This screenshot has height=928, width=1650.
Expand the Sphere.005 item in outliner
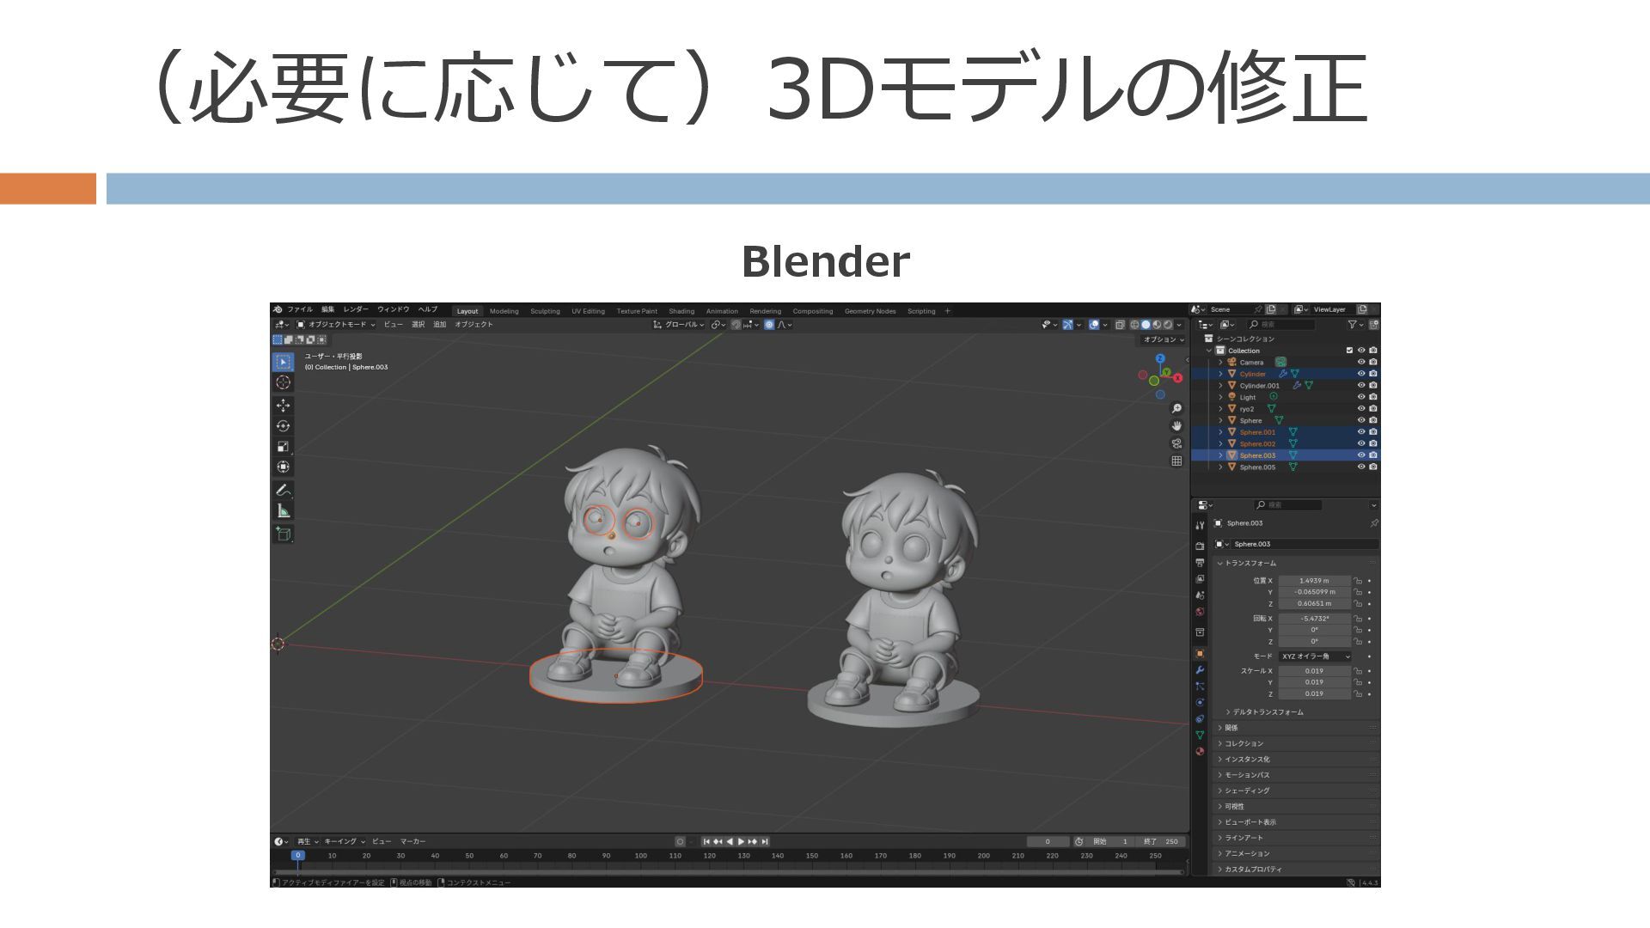click(1220, 467)
